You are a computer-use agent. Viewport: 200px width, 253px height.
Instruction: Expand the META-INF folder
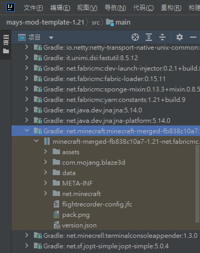tap(45, 183)
